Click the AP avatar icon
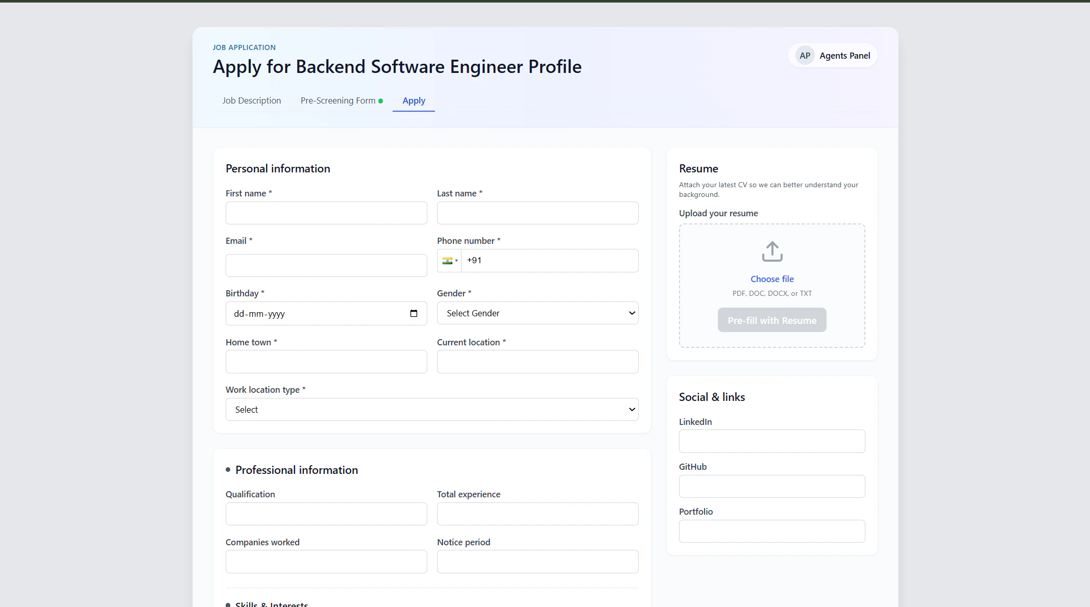Image resolution: width=1090 pixels, height=607 pixels. point(805,56)
